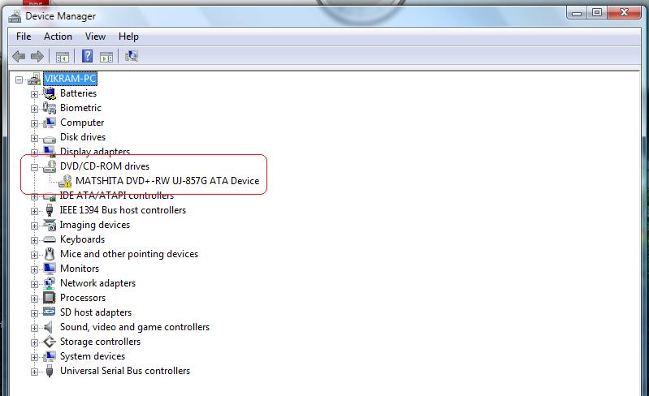Image resolution: width=649 pixels, height=396 pixels.
Task: Click the Processors chip icon
Action: [50, 298]
